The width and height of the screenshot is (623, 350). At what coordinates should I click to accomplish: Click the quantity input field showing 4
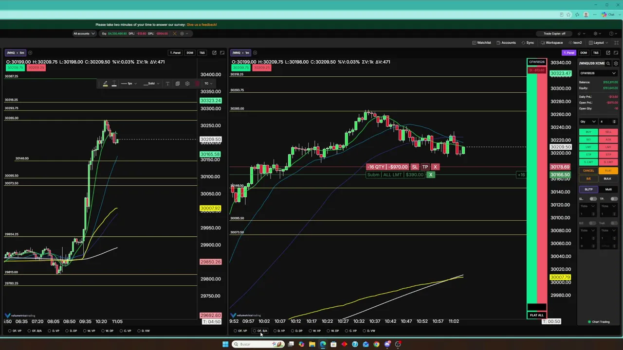608,122
